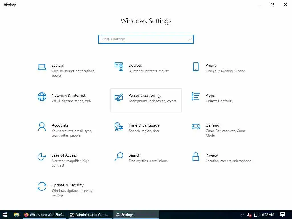Click the Settings taskbar button
This screenshot has height=219, width=292.
[136, 215]
